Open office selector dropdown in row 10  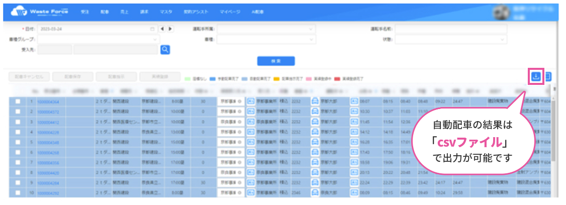point(231,193)
